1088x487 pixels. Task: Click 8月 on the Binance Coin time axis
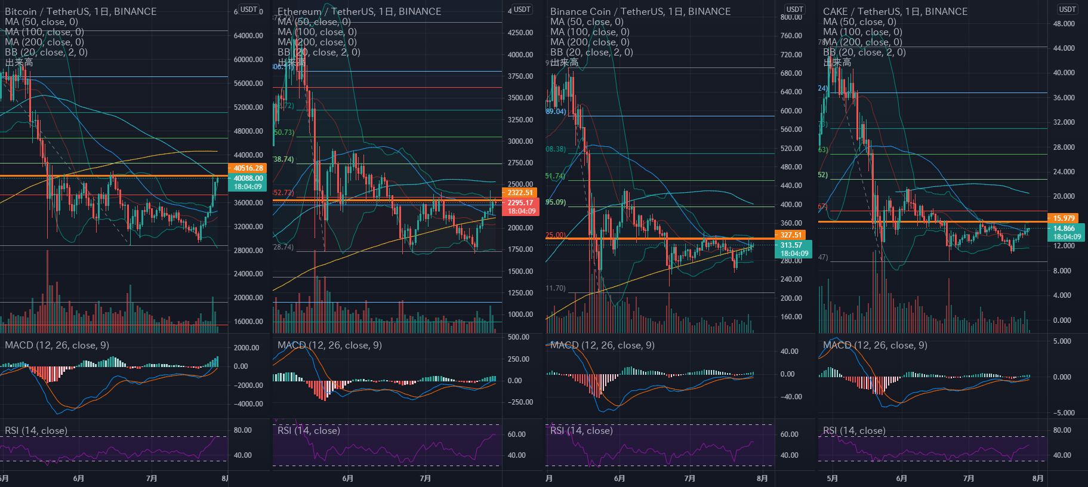point(762,479)
